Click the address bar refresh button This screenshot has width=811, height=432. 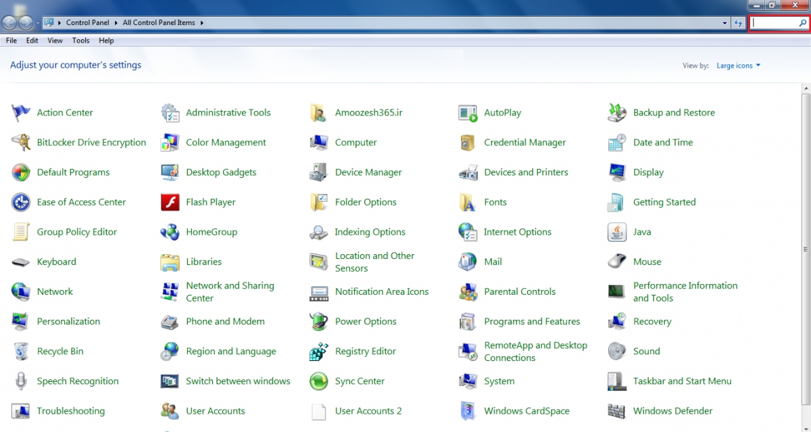(x=739, y=23)
